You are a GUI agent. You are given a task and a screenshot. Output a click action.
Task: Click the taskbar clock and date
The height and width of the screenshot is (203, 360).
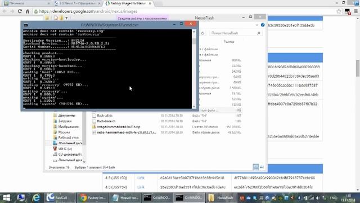[x=348, y=198]
